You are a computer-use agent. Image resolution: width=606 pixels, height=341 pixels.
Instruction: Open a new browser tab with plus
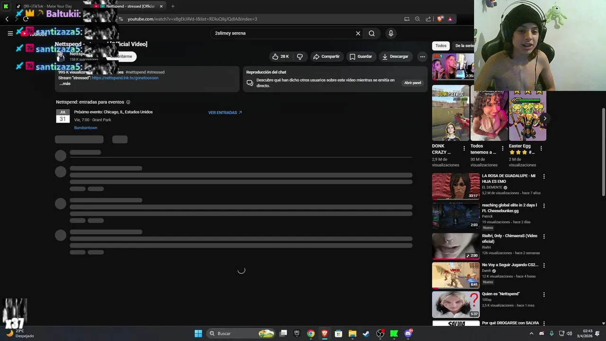click(x=173, y=6)
